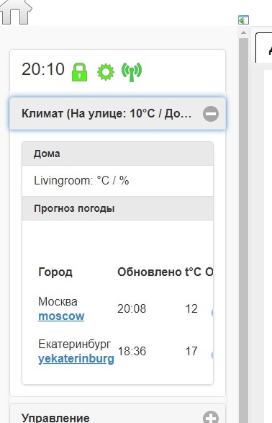Click the Город column header
The image size is (272, 423).
55,272
